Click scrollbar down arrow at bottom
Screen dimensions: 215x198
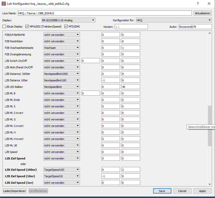pos(210,184)
